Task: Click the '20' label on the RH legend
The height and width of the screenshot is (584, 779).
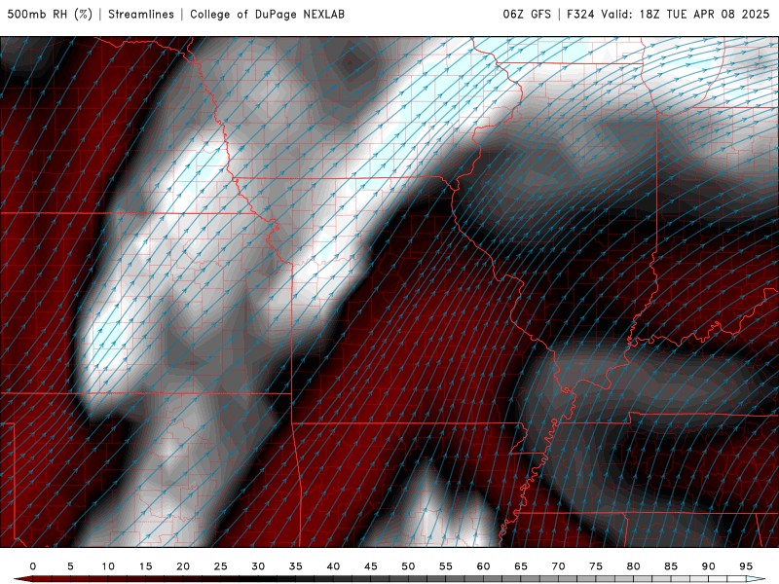Action: (x=183, y=566)
